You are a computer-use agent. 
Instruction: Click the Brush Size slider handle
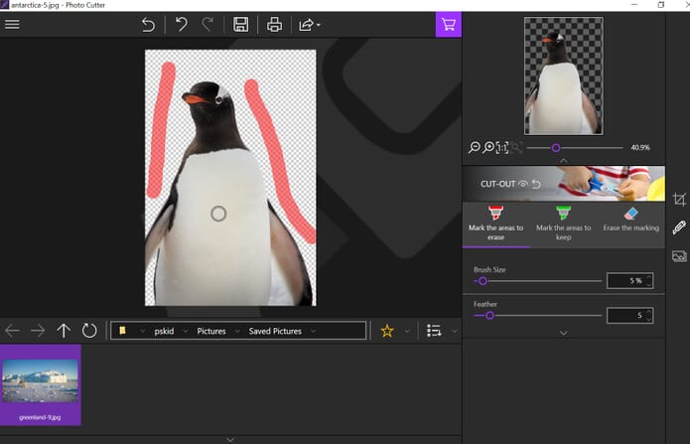483,281
